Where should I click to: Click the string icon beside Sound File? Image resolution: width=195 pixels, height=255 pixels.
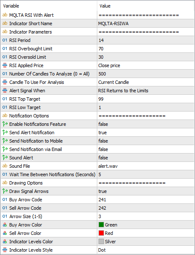5,166
